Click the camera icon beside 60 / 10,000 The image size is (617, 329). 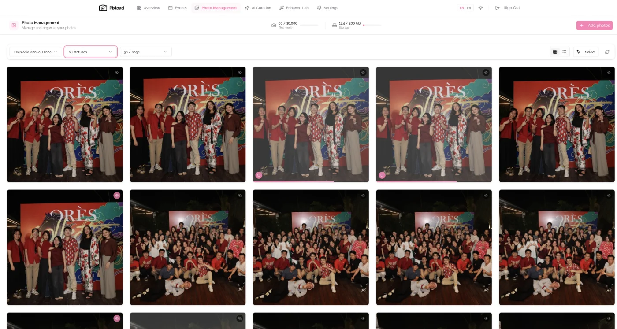click(274, 26)
